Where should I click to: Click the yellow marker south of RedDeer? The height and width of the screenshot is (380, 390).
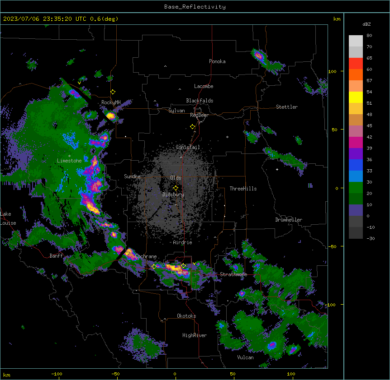(192, 127)
